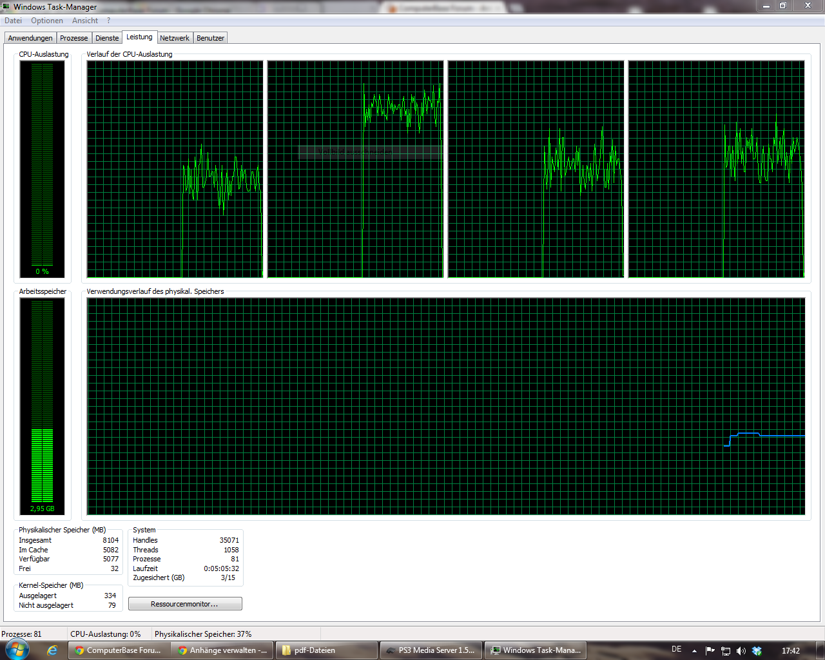Screen dimensions: 825x660
Task: Switch to the Benutzer tab
Action: pyautogui.click(x=210, y=38)
